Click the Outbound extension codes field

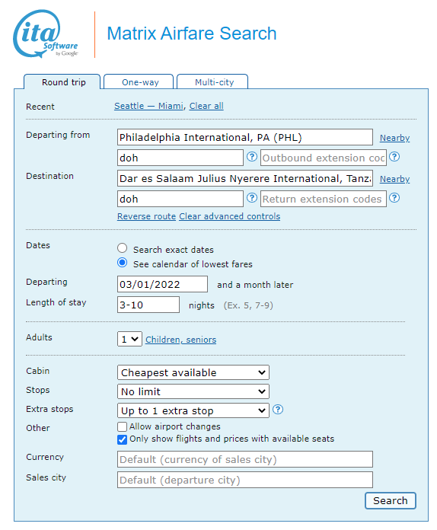(x=324, y=158)
